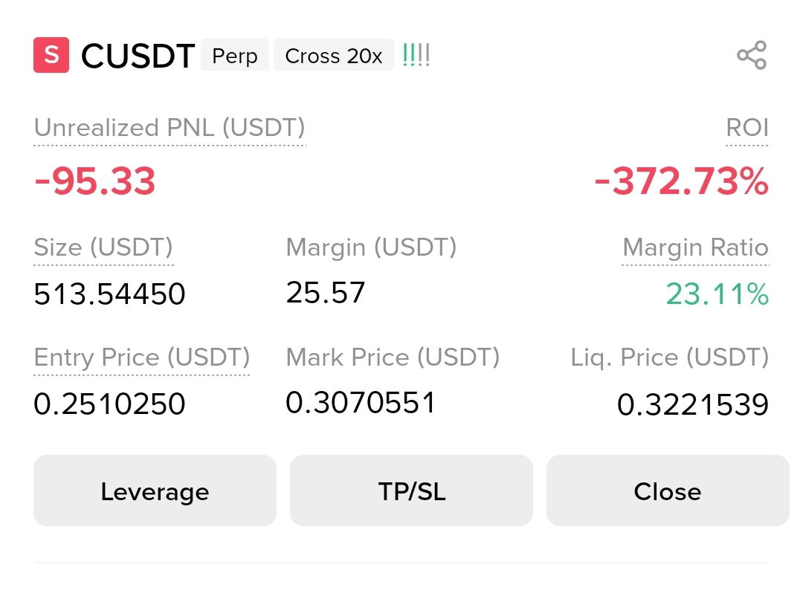Tap the Margin Ratio label
Screen dimensions: 803x602
coord(695,247)
